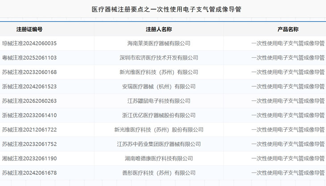Click product name in 苏械注准20232061752 row
The image size is (326, 186).
pos(288,144)
